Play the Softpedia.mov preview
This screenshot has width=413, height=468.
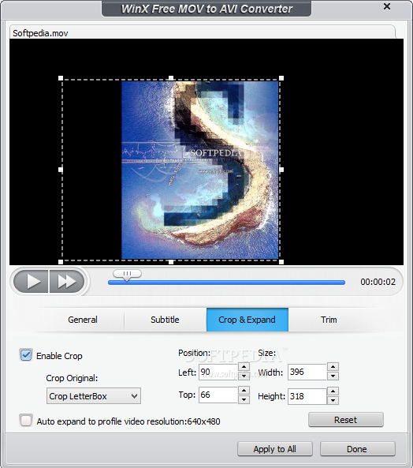point(31,282)
